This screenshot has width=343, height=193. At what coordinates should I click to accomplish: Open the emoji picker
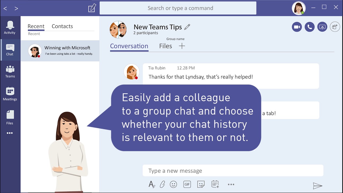pyautogui.click(x=174, y=184)
